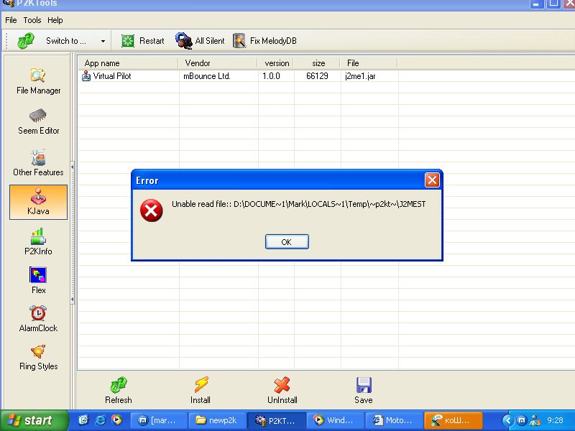Sort by the version column header

pyautogui.click(x=275, y=63)
